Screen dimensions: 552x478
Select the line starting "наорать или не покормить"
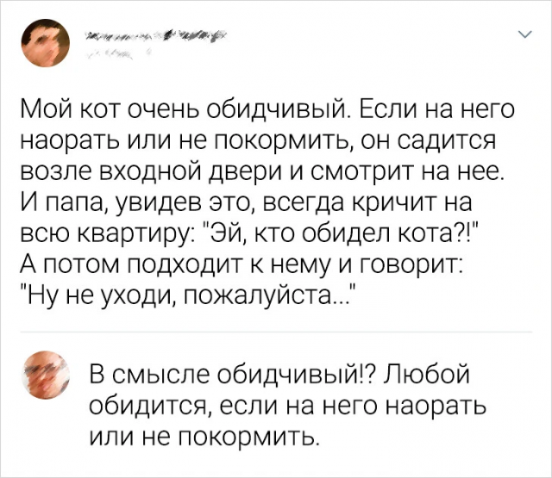tap(258, 140)
